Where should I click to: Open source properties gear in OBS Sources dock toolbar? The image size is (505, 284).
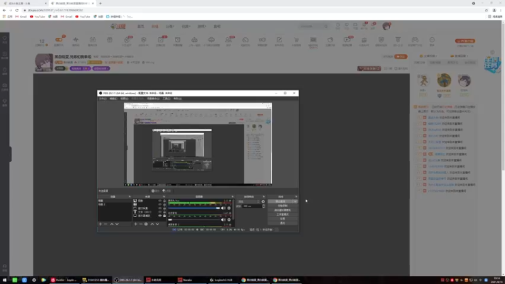146,224
